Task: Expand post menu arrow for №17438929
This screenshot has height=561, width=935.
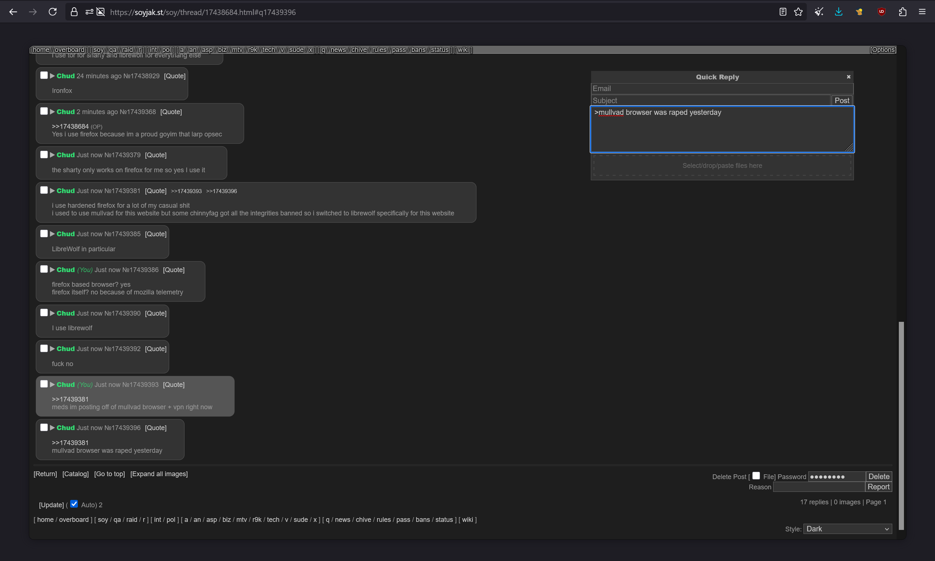Action: pyautogui.click(x=53, y=76)
